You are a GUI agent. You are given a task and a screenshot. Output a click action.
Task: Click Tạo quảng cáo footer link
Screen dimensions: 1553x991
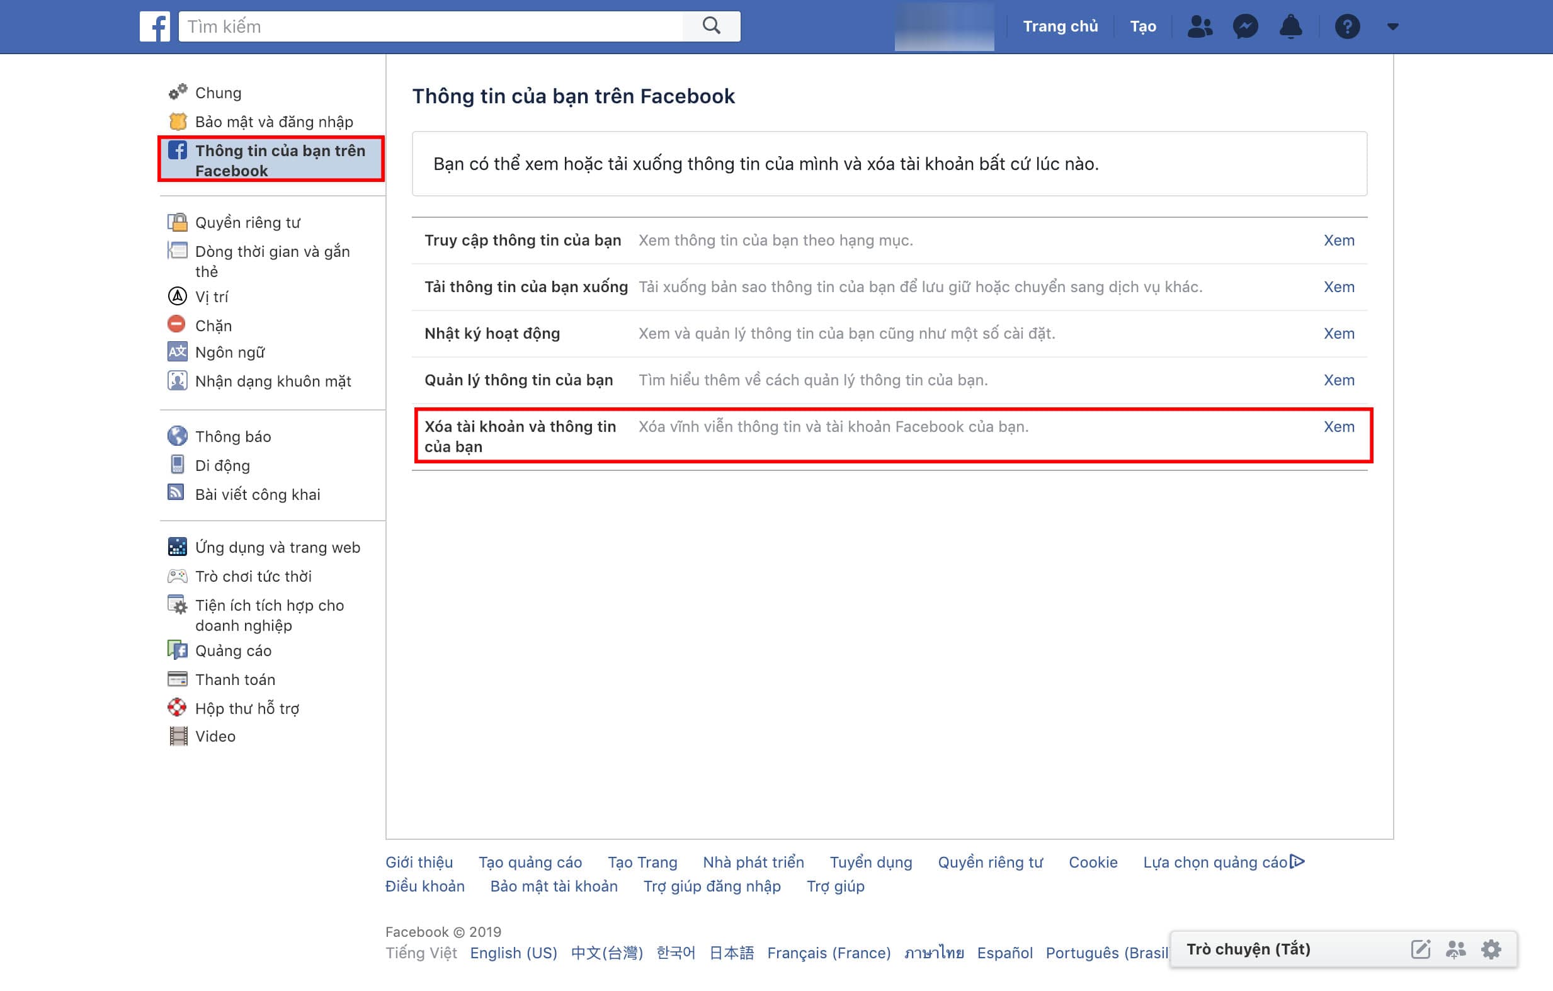point(530,863)
